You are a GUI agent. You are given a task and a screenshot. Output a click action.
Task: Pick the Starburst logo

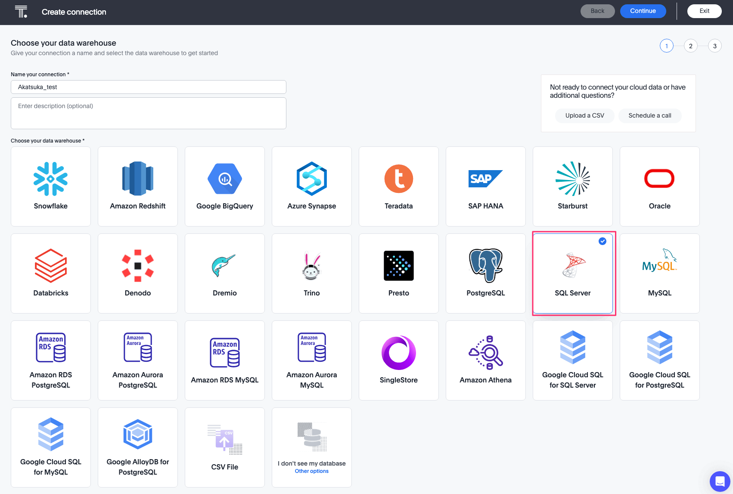point(573,179)
